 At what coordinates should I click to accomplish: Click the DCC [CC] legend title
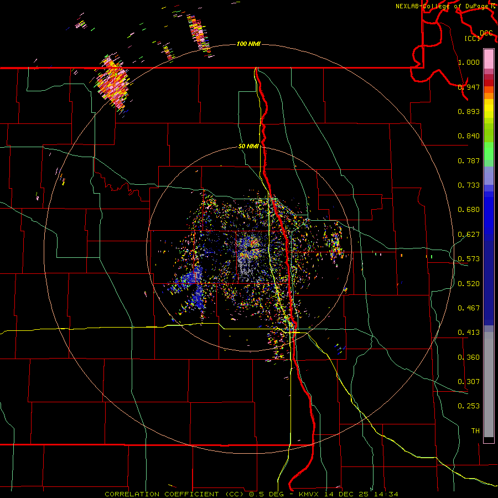pyautogui.click(x=479, y=35)
